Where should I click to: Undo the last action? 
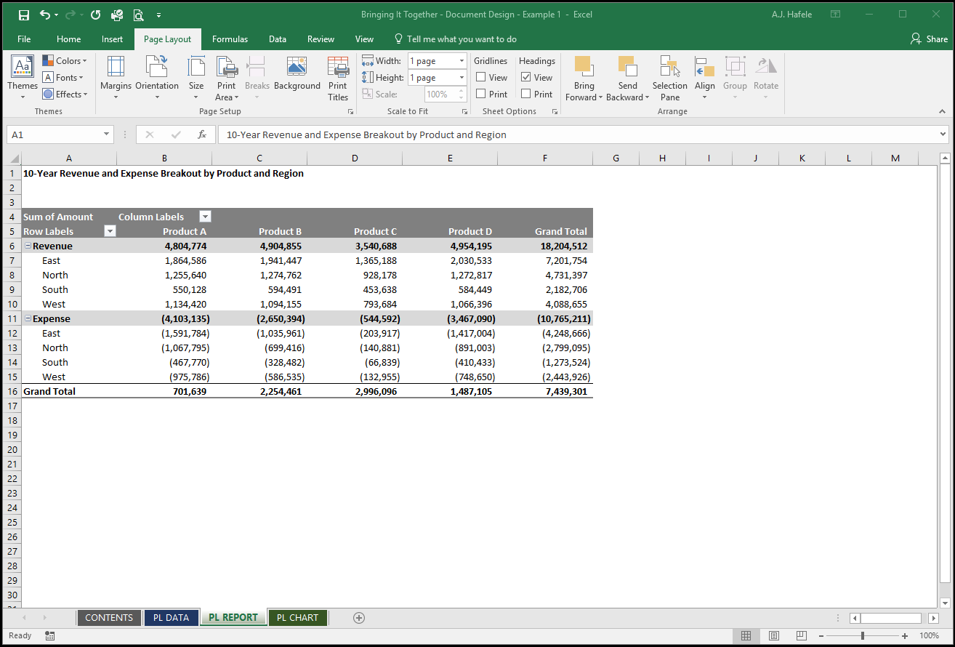(x=45, y=15)
